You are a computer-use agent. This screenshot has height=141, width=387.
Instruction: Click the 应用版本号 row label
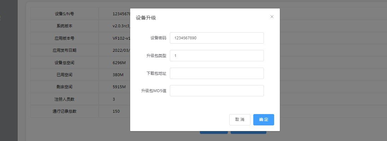click(64, 38)
